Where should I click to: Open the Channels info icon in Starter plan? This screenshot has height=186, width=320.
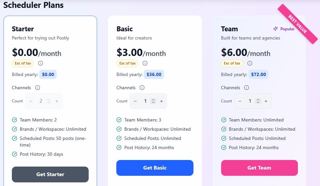click(x=38, y=88)
